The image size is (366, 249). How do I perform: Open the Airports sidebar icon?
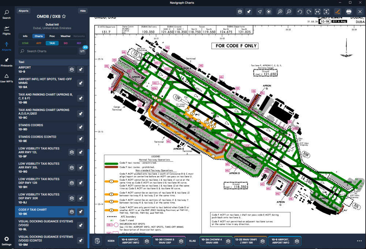point(7,46)
